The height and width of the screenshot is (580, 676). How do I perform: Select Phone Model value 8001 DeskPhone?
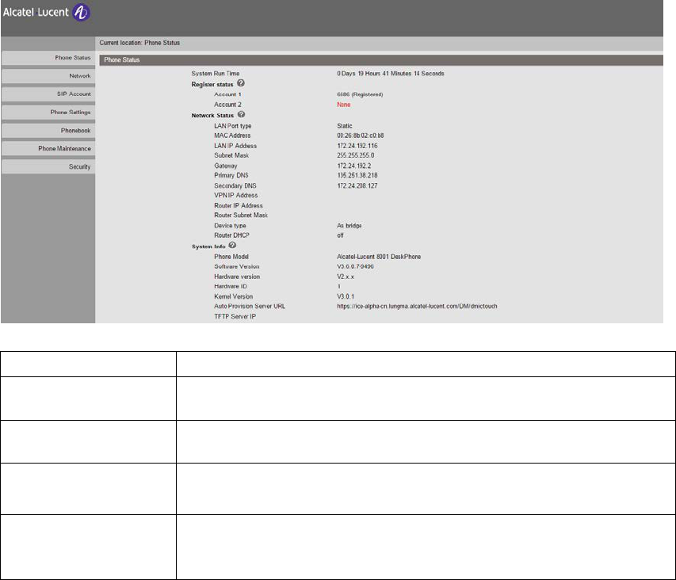(379, 257)
